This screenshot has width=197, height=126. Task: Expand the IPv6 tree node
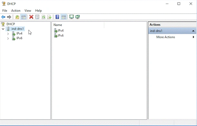point(8,38)
